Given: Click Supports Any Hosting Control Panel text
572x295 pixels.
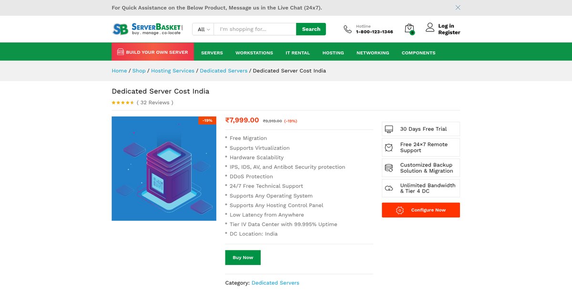Looking at the screenshot, I should 276,206.
